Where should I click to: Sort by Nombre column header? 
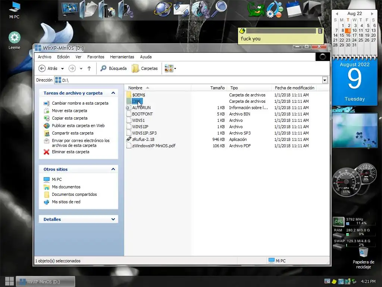(158, 88)
